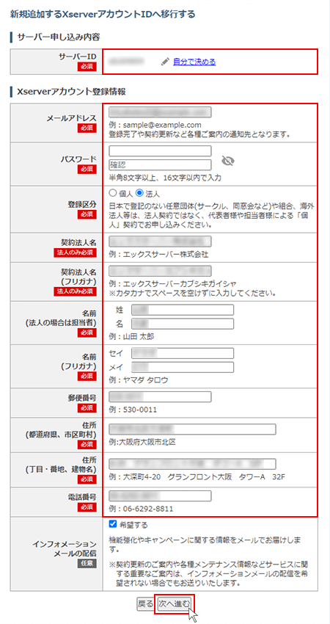Uncheck the 希望する checkbox
Screen dimensions: 330x624
point(112,523)
